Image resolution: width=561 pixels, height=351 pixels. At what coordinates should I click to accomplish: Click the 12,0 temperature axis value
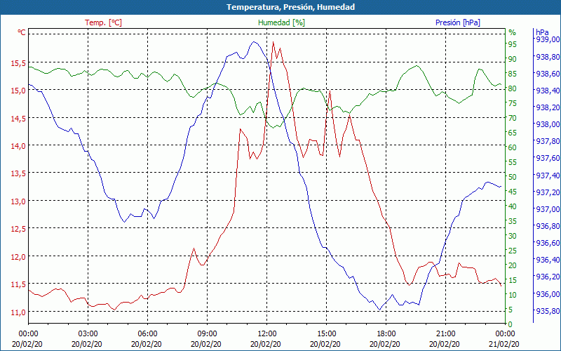pos(18,257)
